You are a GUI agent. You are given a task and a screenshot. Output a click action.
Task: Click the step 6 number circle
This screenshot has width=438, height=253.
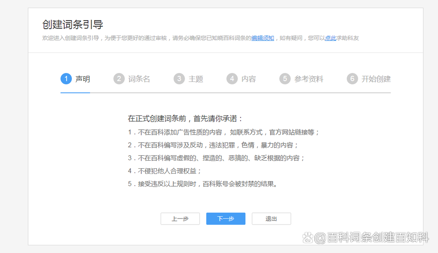[352, 79]
